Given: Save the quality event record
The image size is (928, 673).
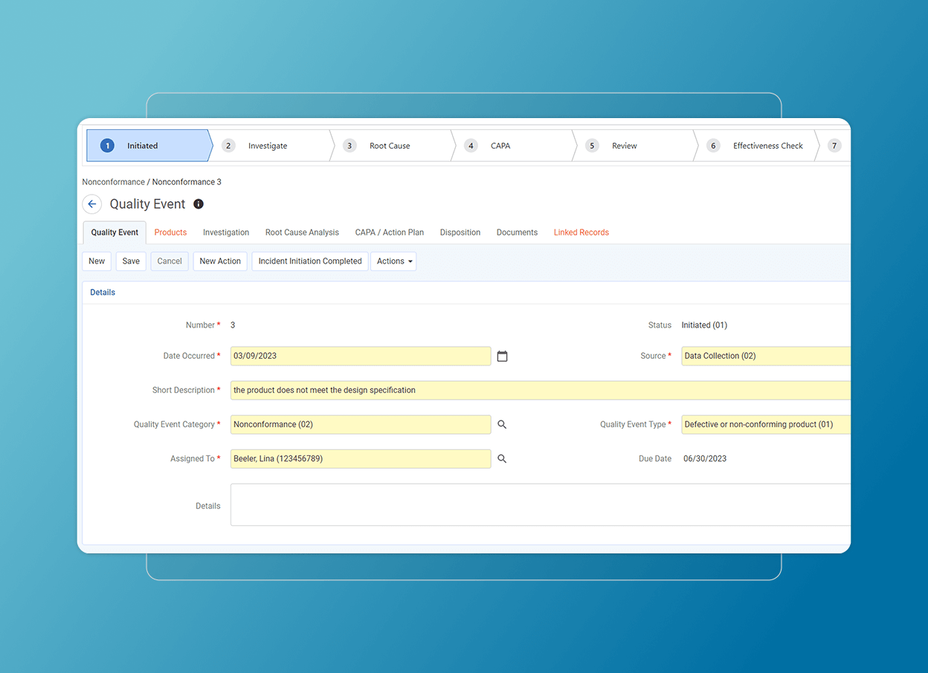Looking at the screenshot, I should (x=131, y=261).
